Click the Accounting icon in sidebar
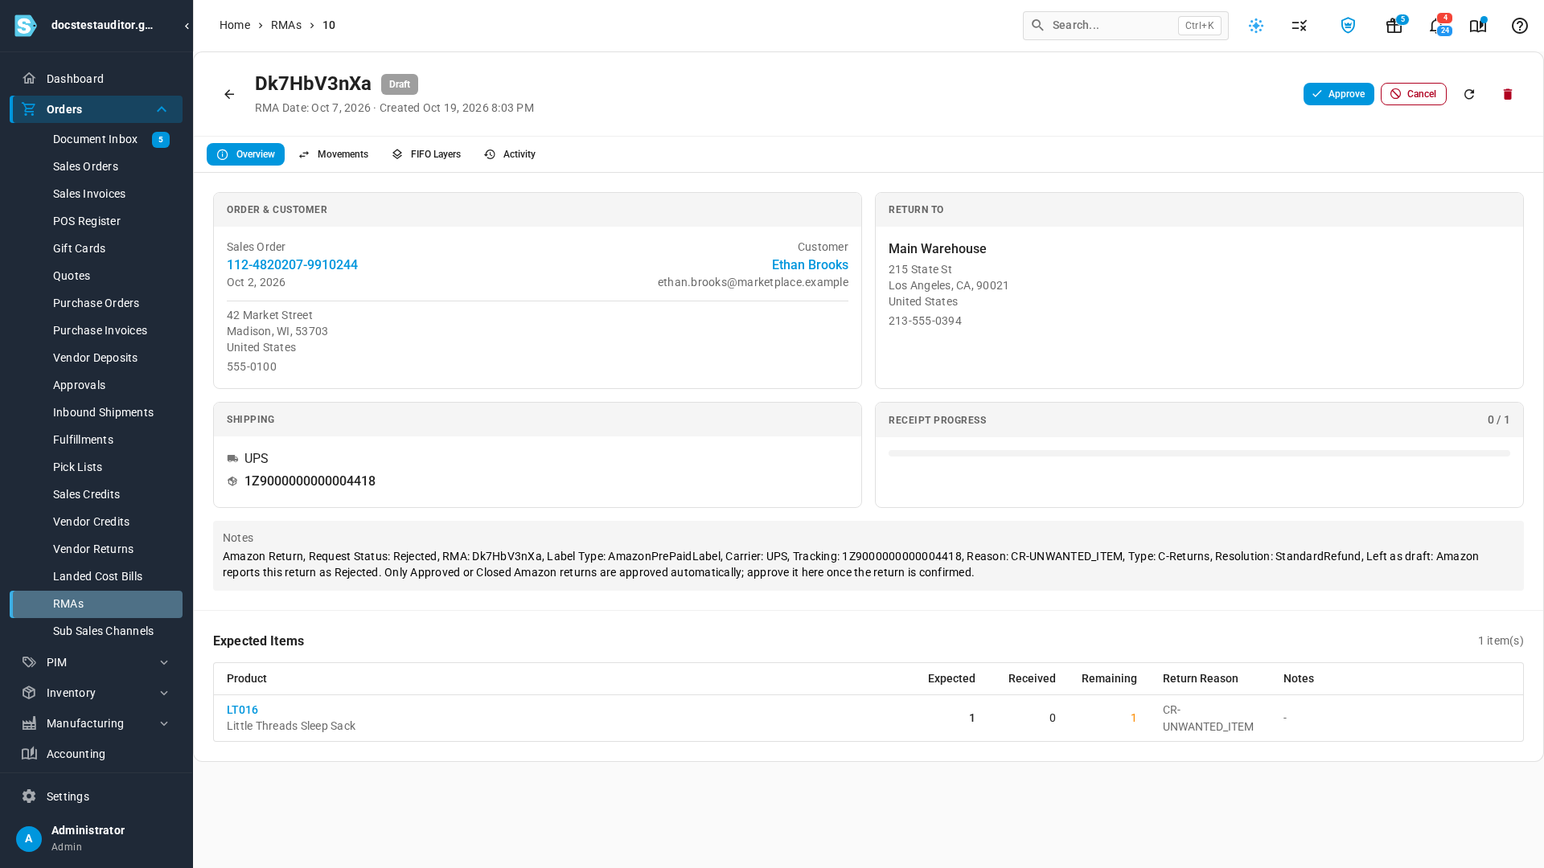This screenshot has height=868, width=1544. [x=29, y=754]
